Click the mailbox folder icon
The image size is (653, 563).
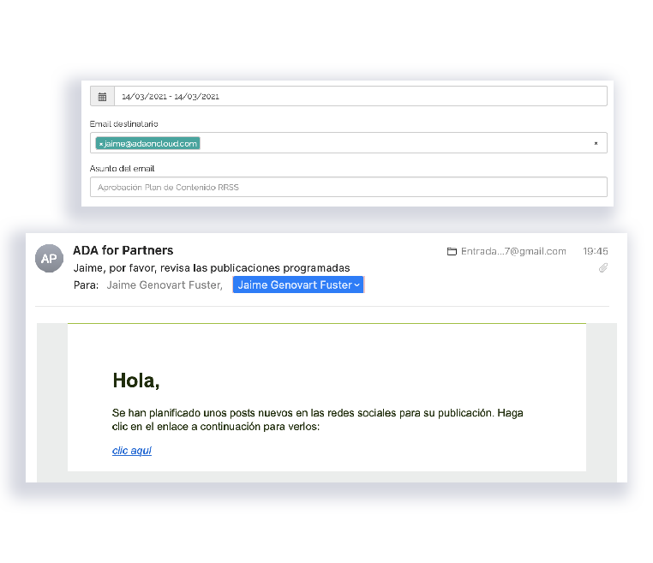point(452,252)
